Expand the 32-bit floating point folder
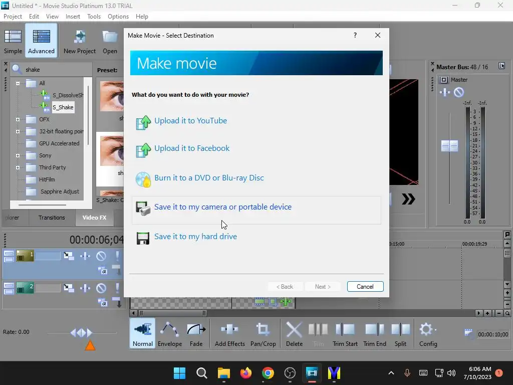Screen dimensions: 513x385 tap(18, 132)
